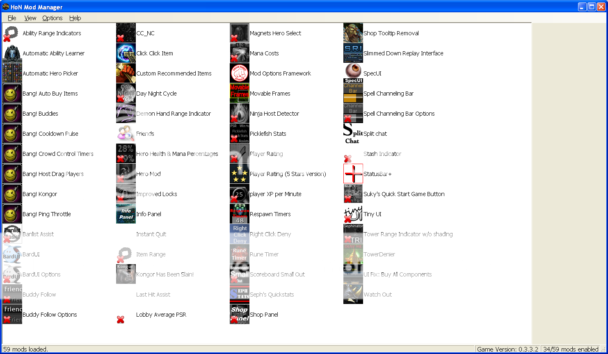Select 'Suky's Quick Start Game Button' label
Viewport: 608px width, 354px height.
point(404,194)
